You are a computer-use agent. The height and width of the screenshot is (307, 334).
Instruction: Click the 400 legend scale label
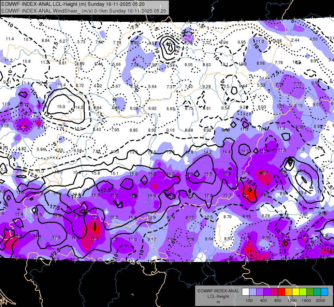(263, 301)
